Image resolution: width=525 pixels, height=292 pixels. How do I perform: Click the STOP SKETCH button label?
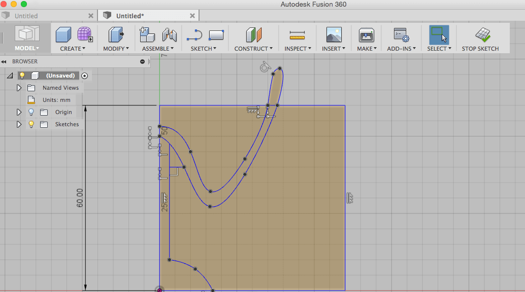coord(480,49)
